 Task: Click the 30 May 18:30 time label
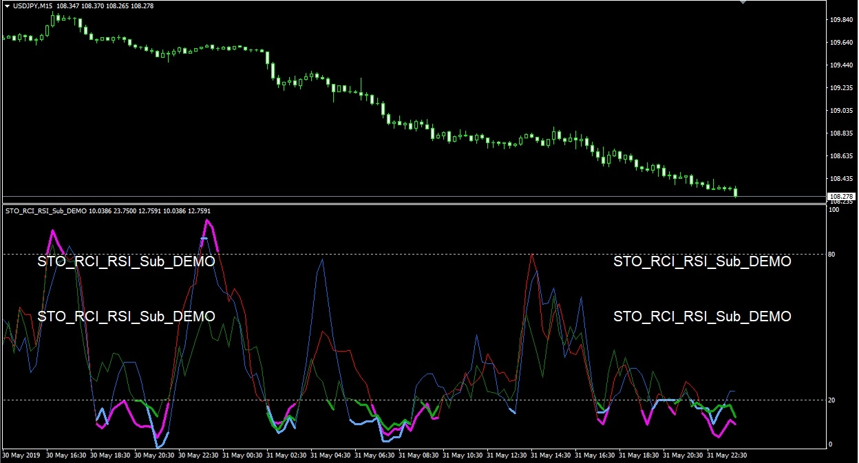112,455
